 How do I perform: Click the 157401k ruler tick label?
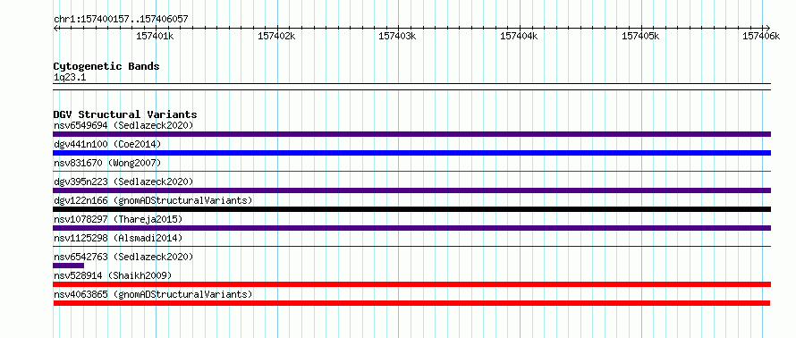(x=155, y=36)
